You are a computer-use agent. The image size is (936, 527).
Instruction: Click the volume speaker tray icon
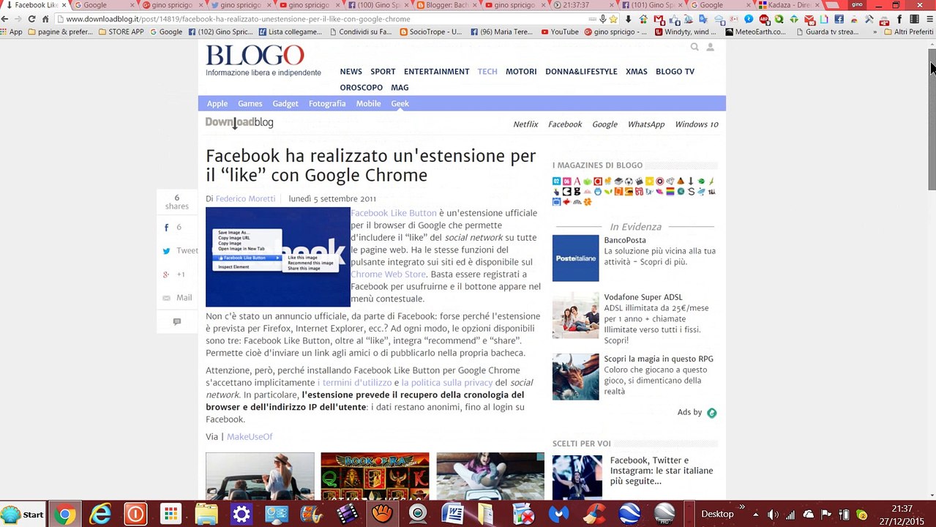[x=774, y=515]
